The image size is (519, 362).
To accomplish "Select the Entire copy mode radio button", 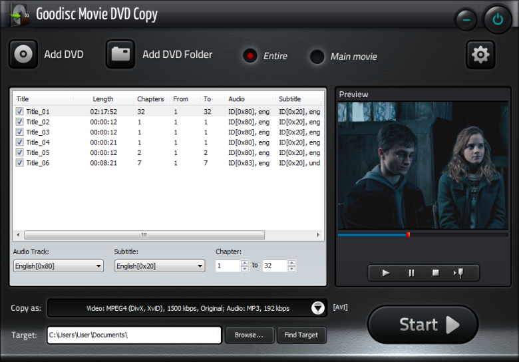I will [250, 56].
